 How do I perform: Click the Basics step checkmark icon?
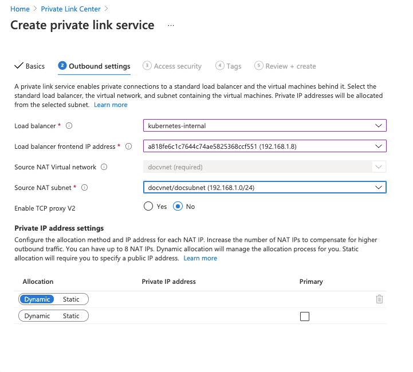point(19,66)
